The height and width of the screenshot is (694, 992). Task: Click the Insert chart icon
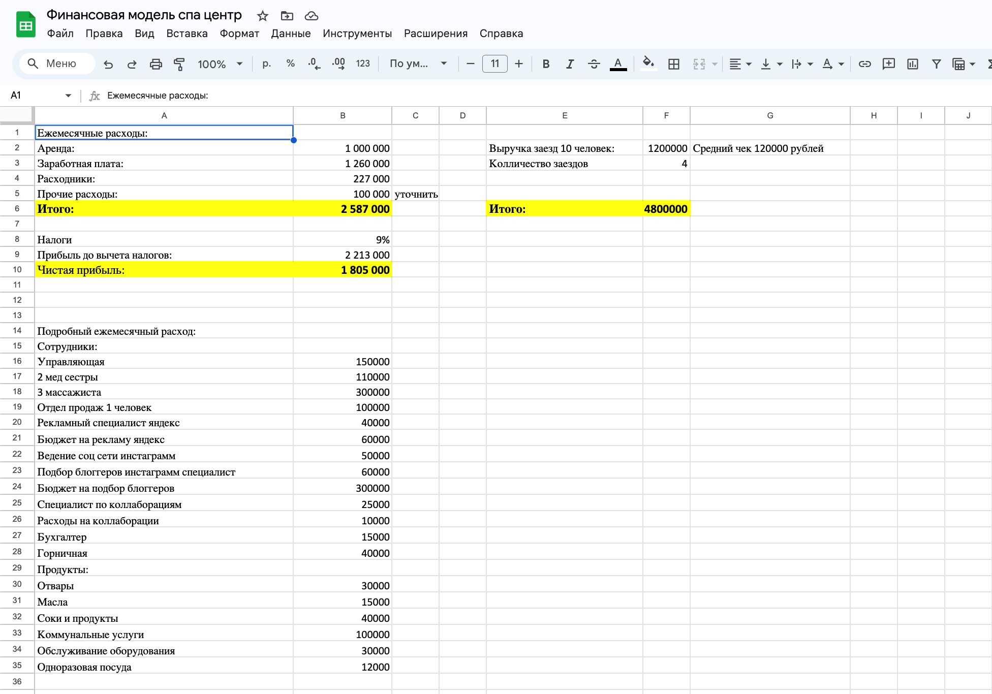[x=912, y=64]
